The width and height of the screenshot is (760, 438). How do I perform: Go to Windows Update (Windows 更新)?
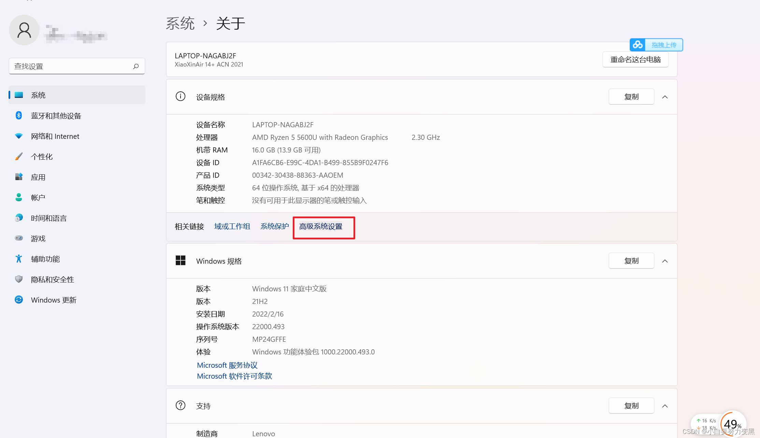point(54,300)
